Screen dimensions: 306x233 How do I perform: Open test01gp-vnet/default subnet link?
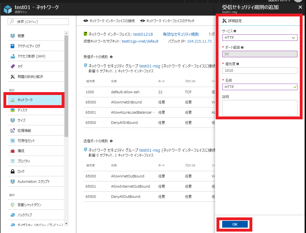tap(140, 41)
